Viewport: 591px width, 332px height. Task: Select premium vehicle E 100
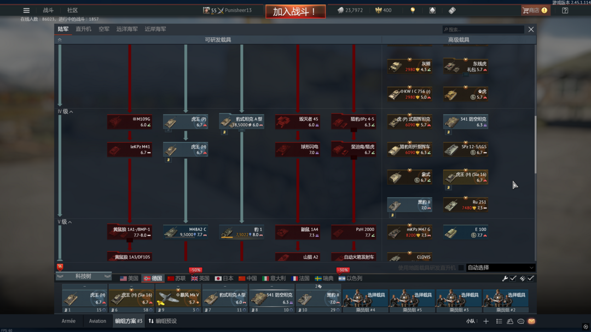(x=466, y=232)
